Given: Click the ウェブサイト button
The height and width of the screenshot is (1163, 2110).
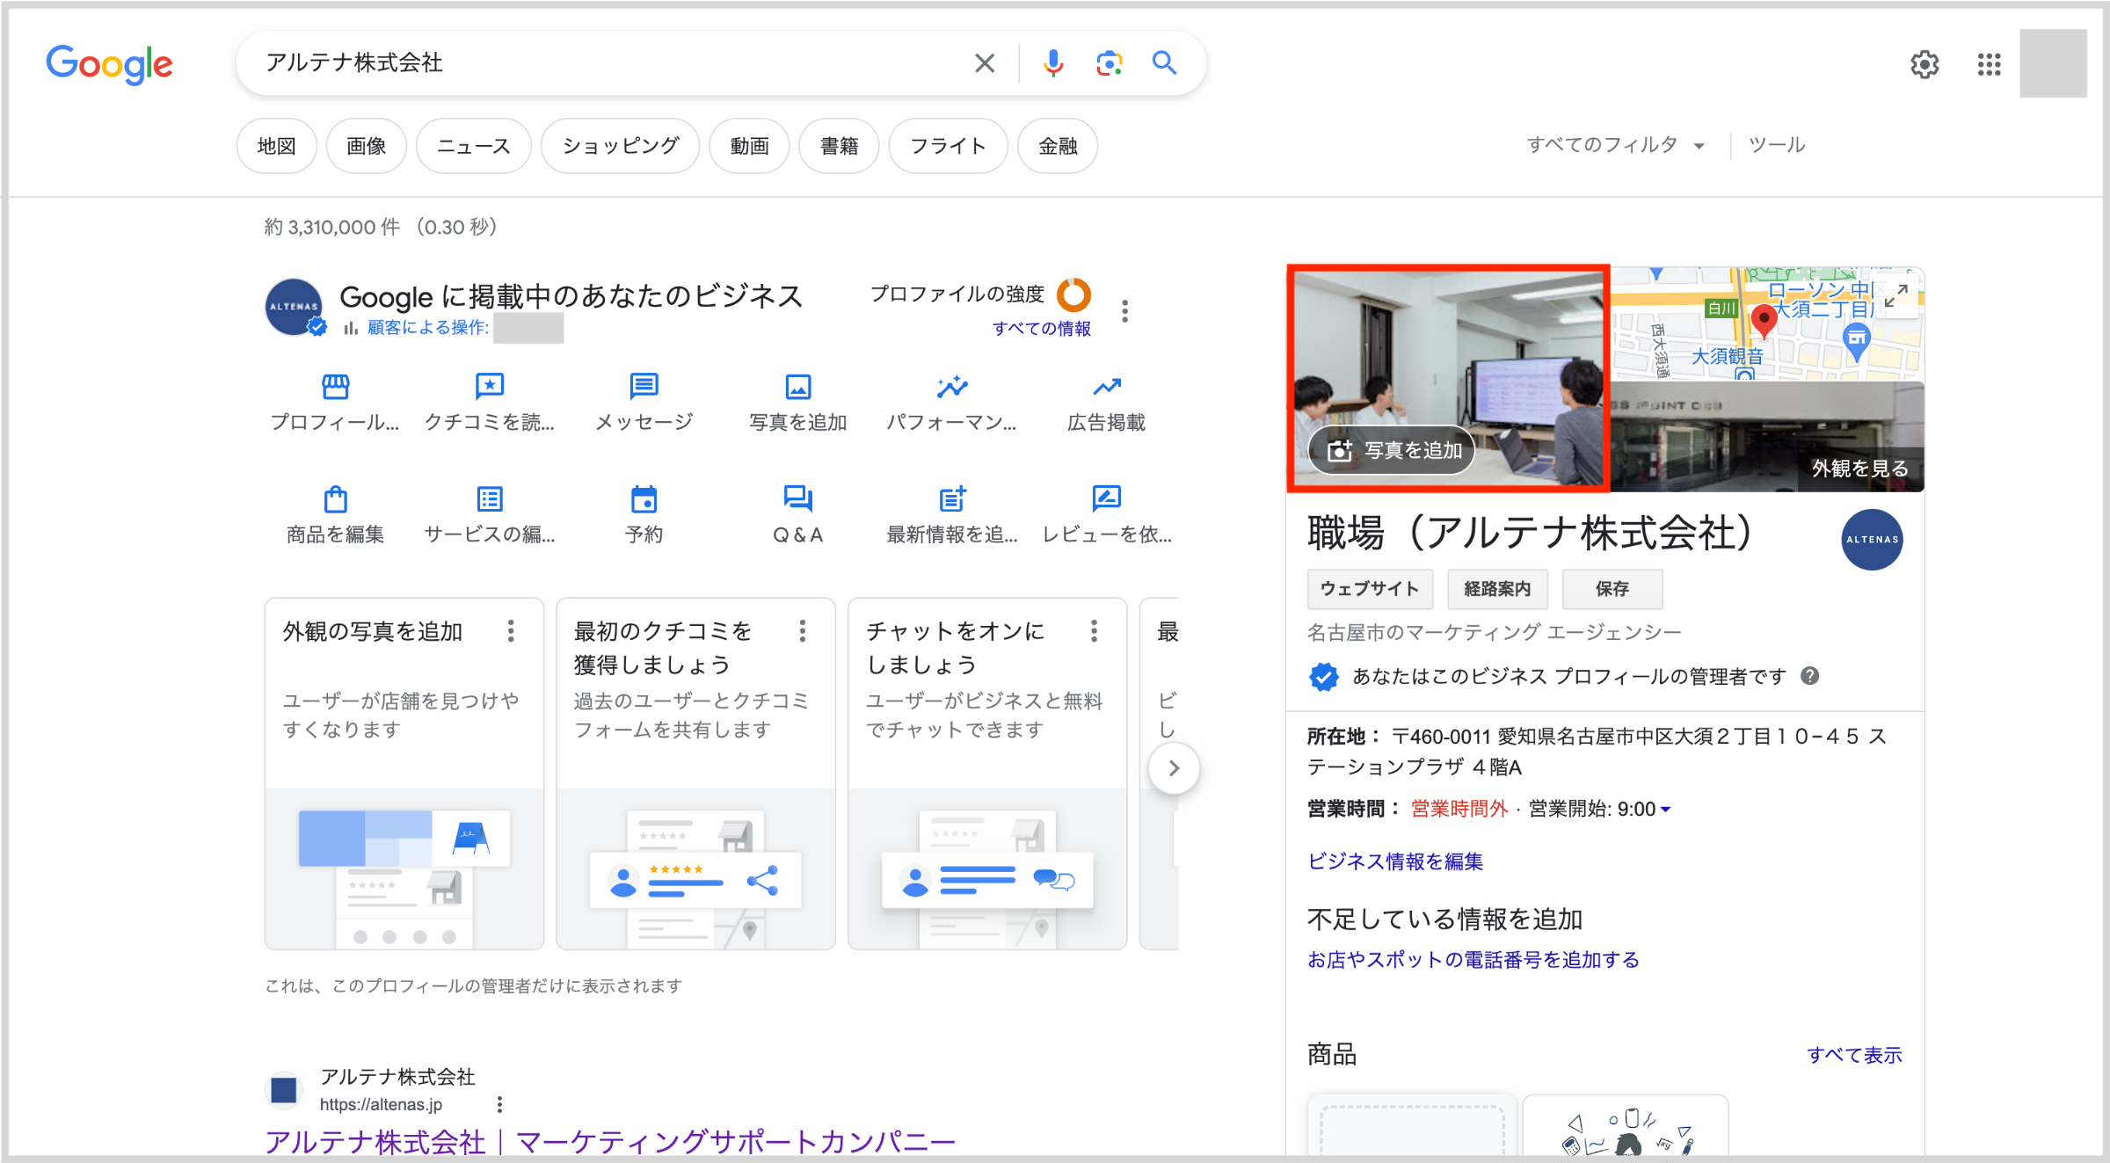Looking at the screenshot, I should (x=1370, y=589).
